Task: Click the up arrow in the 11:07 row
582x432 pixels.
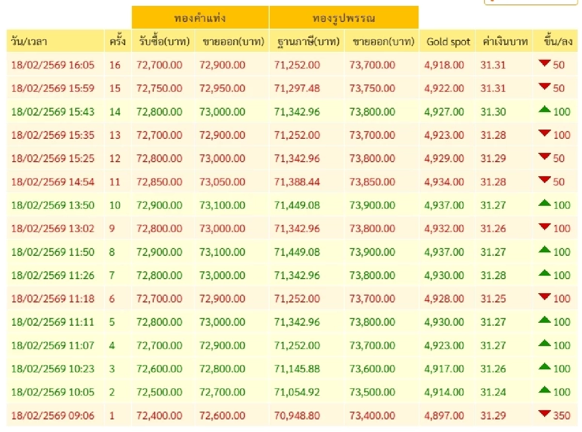Action: 545,344
